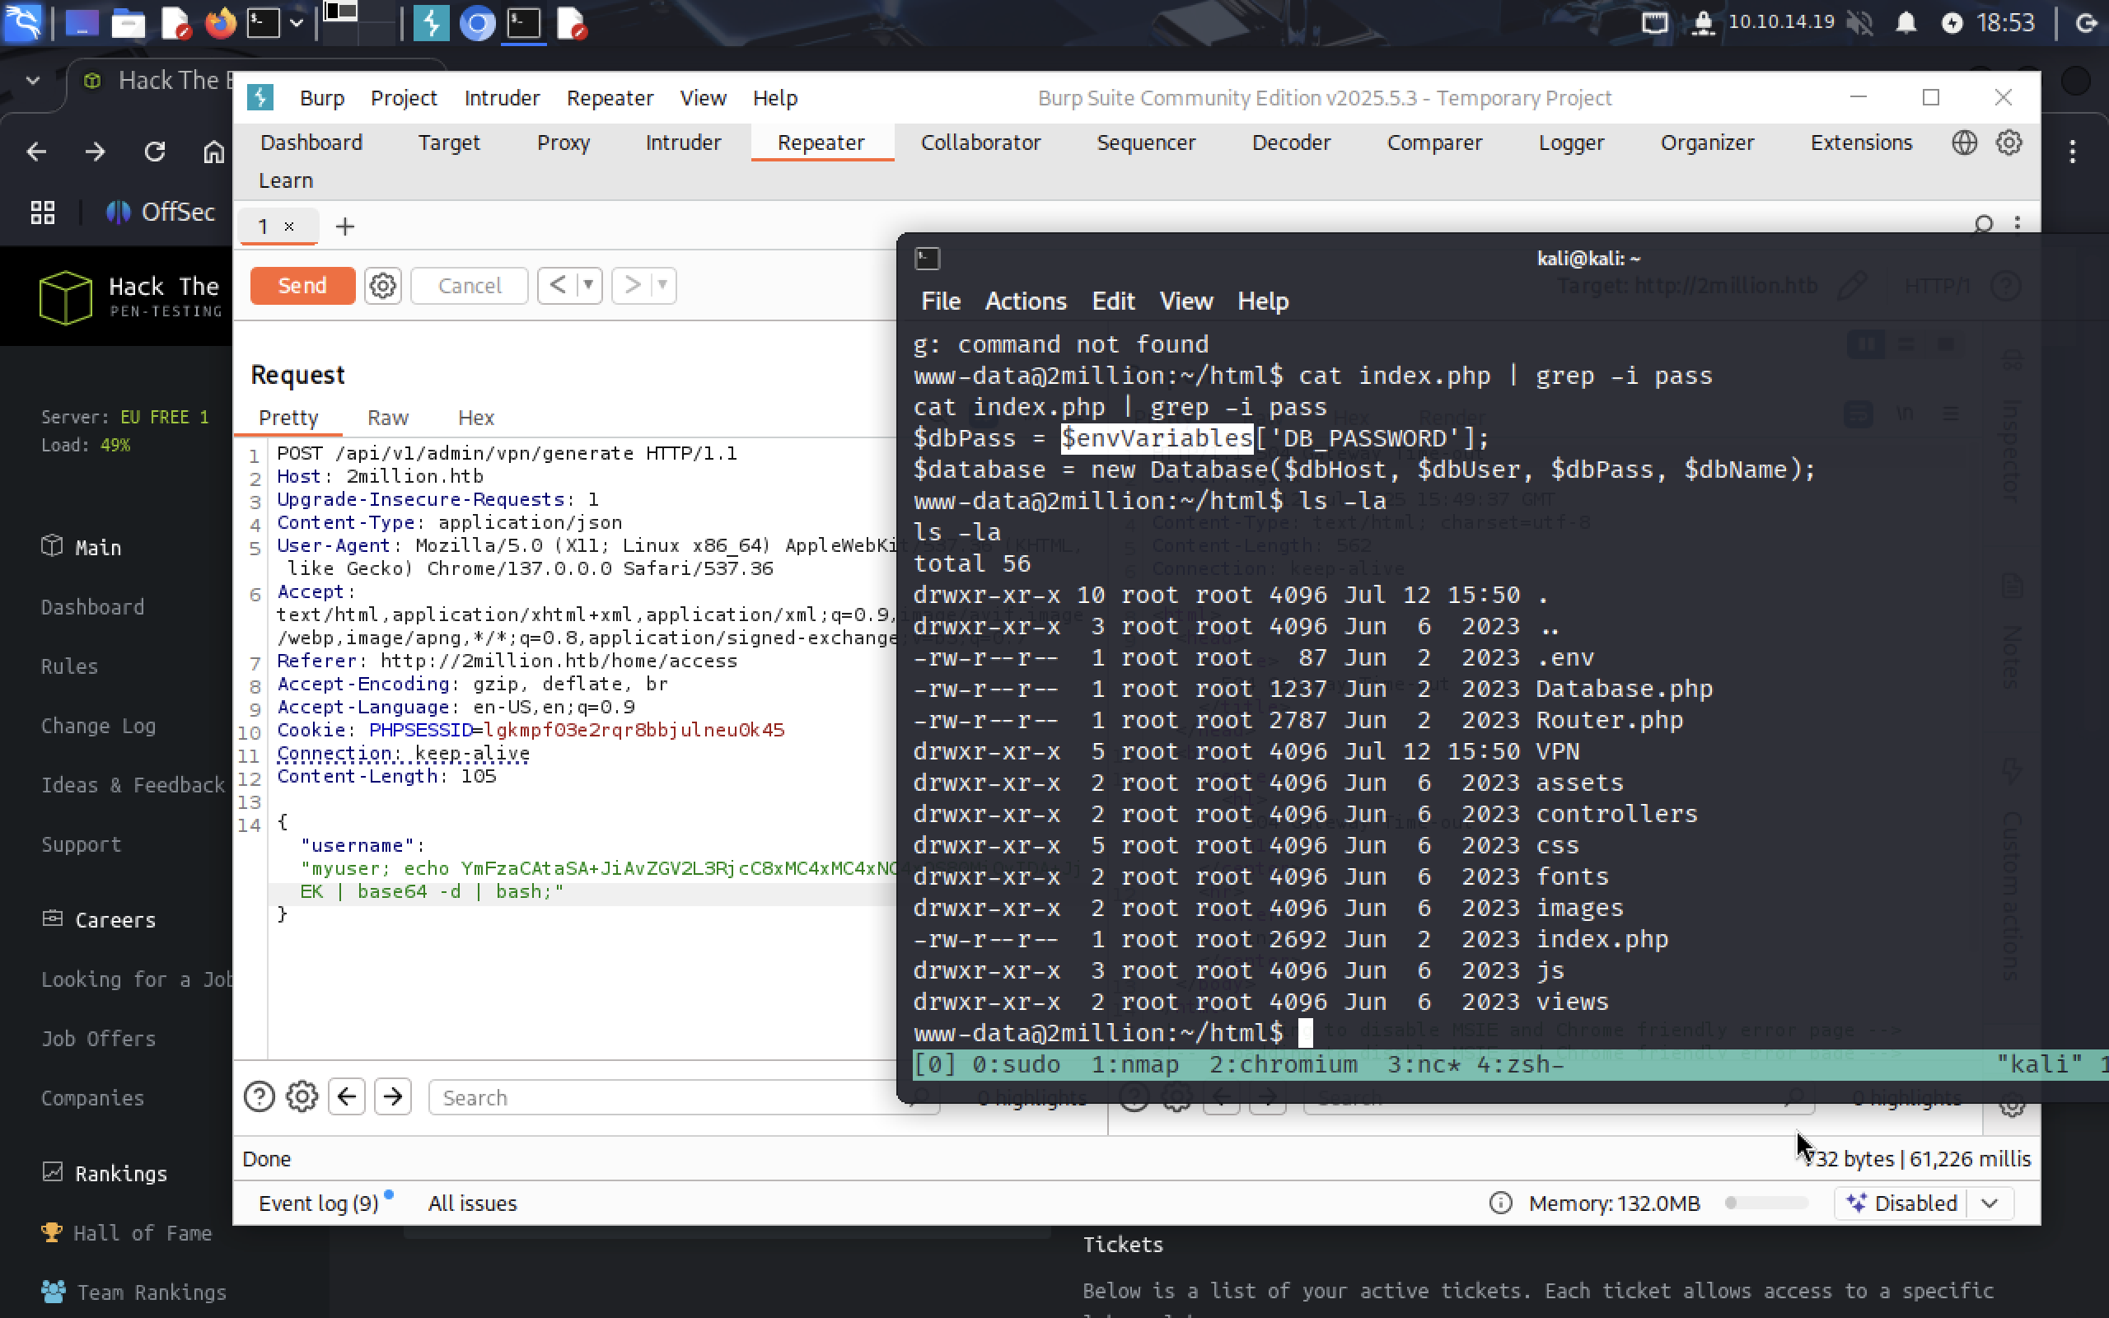Close Repeater tab 1 with its x
Viewport: 2109px width, 1318px height.
[289, 227]
